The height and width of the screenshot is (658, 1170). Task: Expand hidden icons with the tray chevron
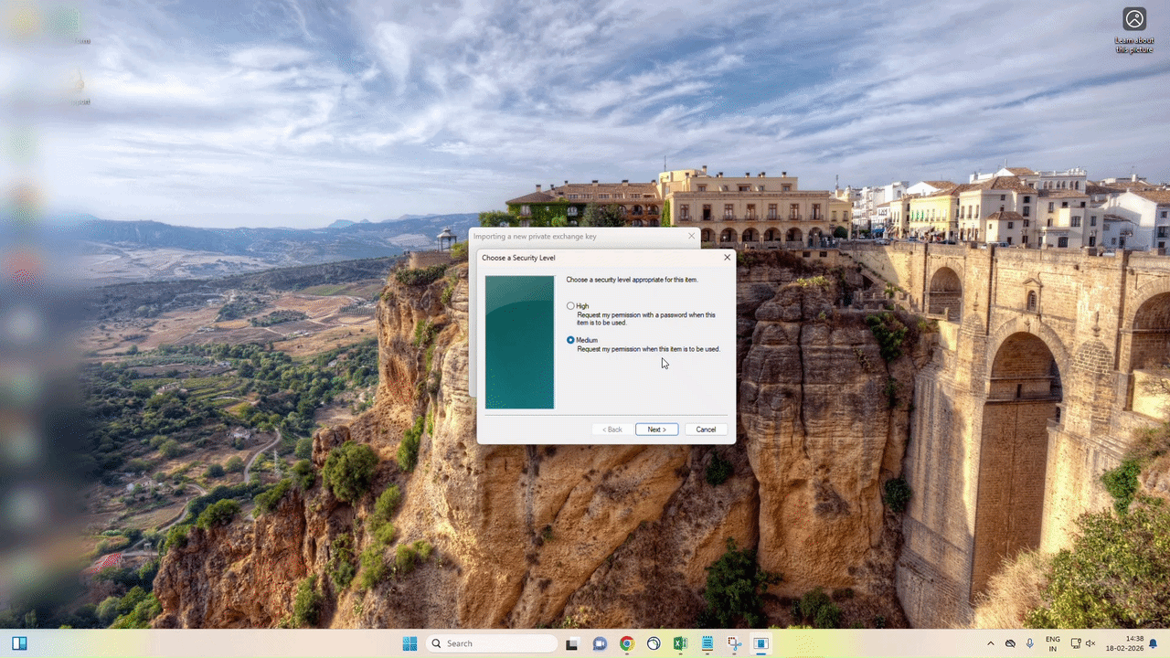click(990, 643)
